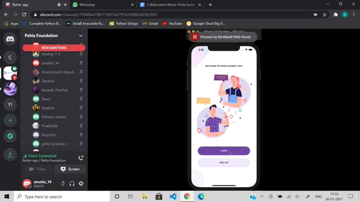The image size is (360, 202).
Task: Open Task View on taskbar
Action: [x=130, y=197]
